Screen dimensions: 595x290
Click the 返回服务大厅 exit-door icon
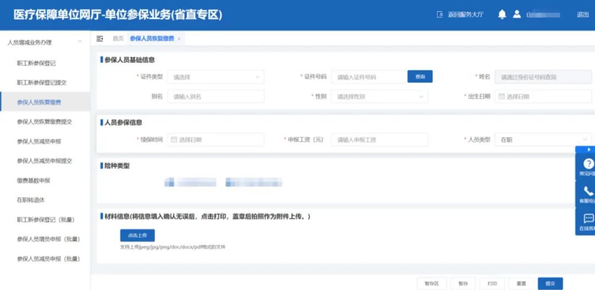coord(440,15)
